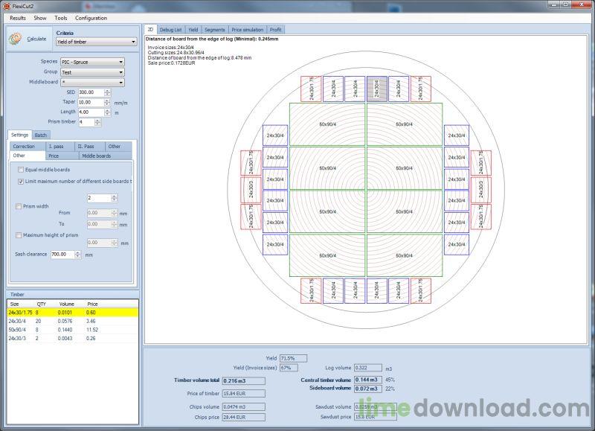
Task: Sort timber list by Volume column header
Action: tap(66, 304)
